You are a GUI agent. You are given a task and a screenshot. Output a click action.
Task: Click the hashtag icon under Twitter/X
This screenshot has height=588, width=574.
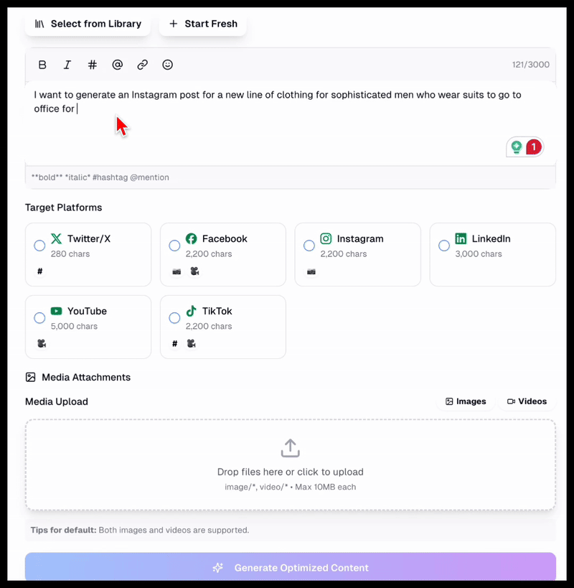pos(39,271)
